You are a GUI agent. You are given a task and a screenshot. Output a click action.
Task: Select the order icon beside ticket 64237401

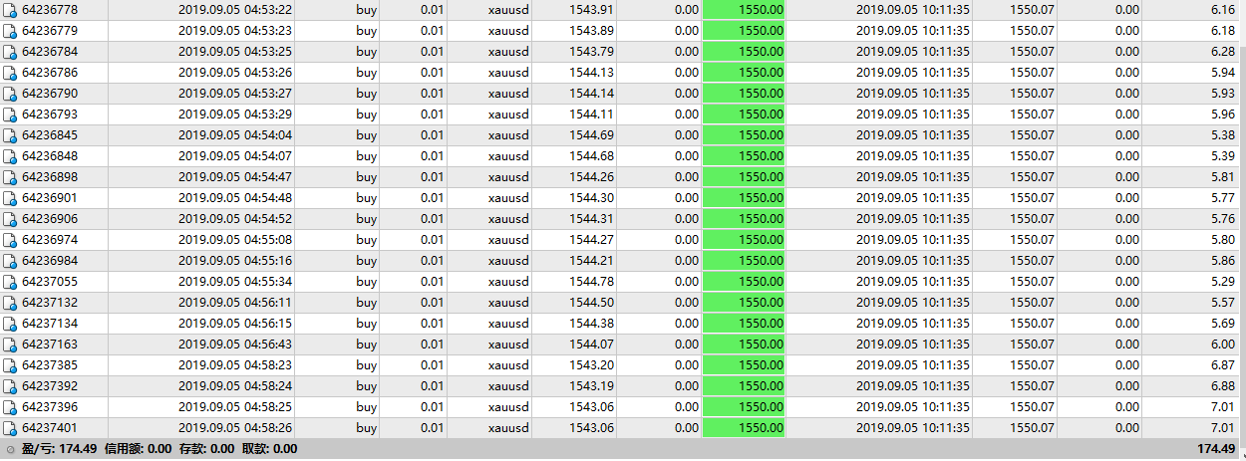point(10,428)
